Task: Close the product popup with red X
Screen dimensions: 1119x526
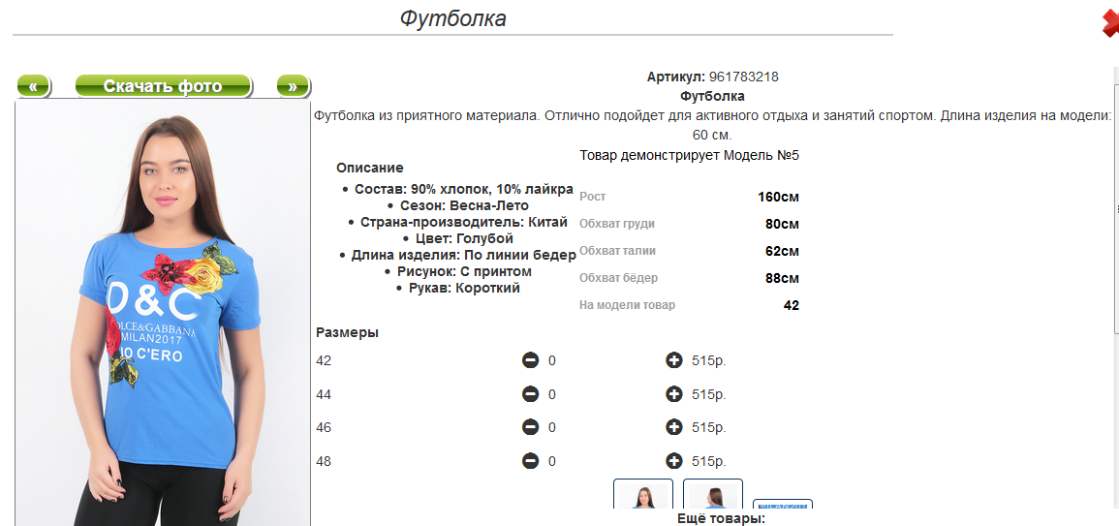Action: pos(1110,23)
